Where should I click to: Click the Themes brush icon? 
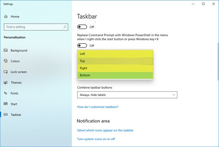tap(5, 82)
